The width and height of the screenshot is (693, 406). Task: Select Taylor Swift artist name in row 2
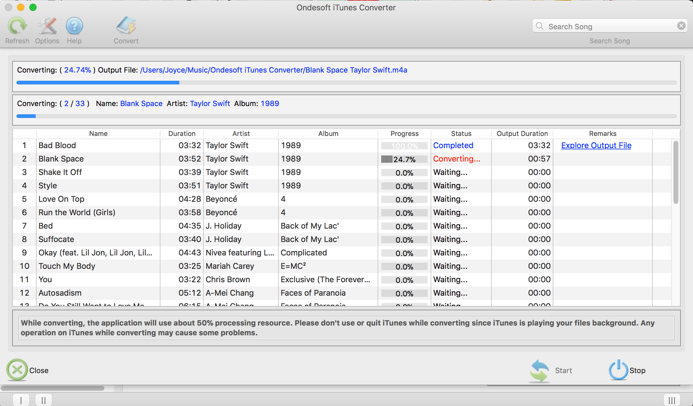point(227,158)
